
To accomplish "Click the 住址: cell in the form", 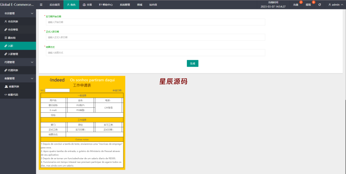I will 53,115.
